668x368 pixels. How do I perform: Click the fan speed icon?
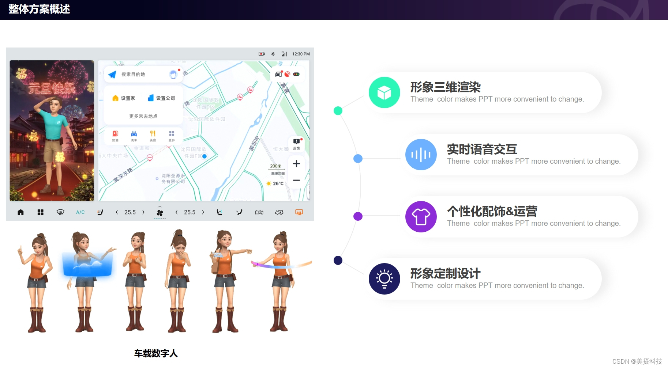click(160, 212)
